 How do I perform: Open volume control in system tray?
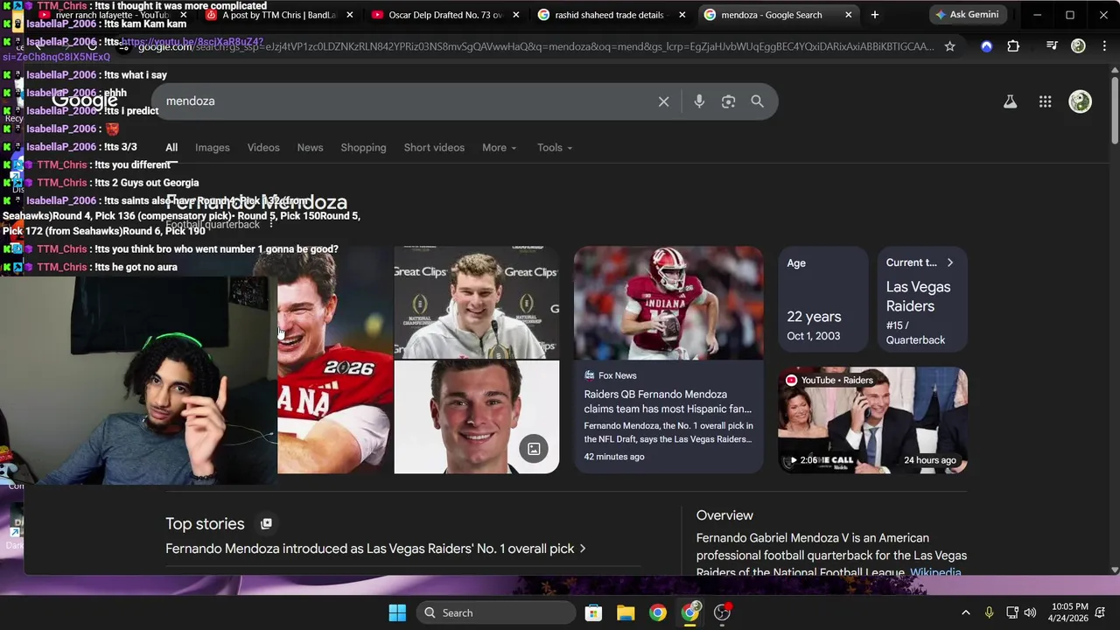pos(1030,612)
